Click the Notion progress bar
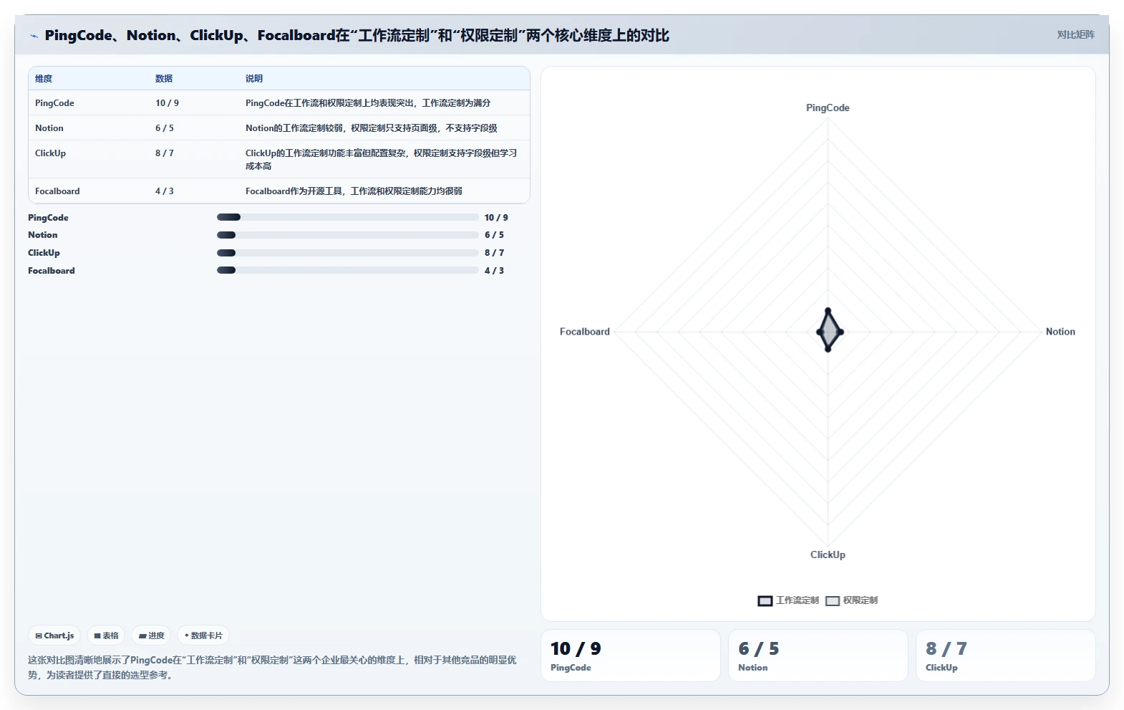Screen dimensions: 1124x710 [x=347, y=235]
